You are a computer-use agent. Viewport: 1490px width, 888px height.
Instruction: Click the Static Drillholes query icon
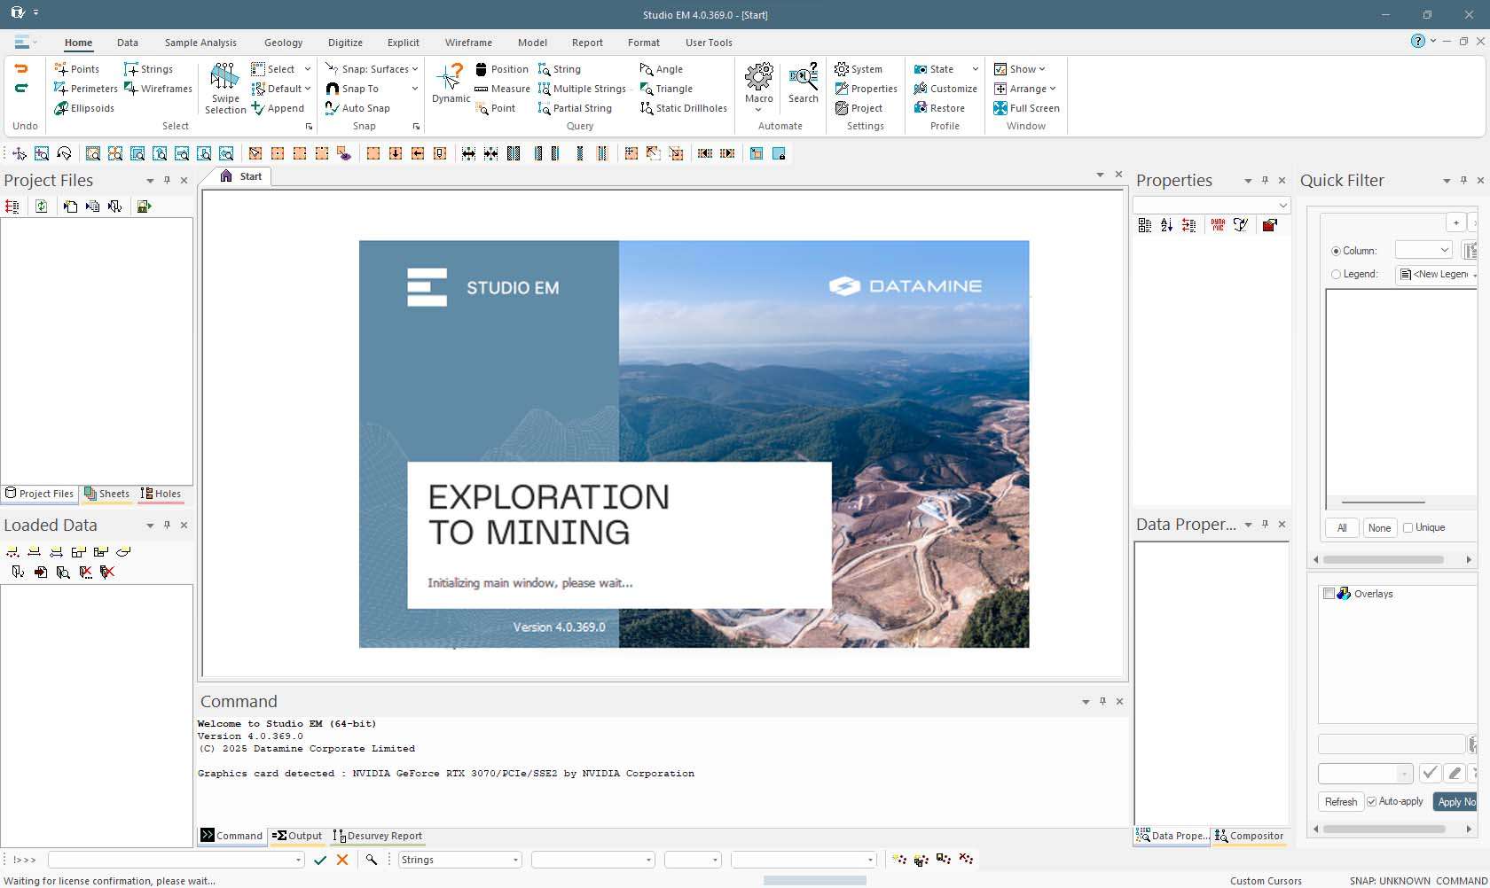pyautogui.click(x=683, y=108)
